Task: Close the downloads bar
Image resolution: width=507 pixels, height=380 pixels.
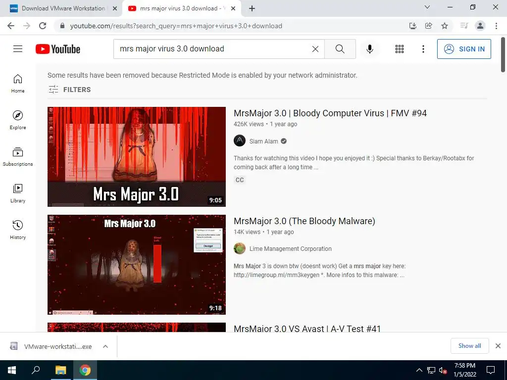Action: (498, 346)
